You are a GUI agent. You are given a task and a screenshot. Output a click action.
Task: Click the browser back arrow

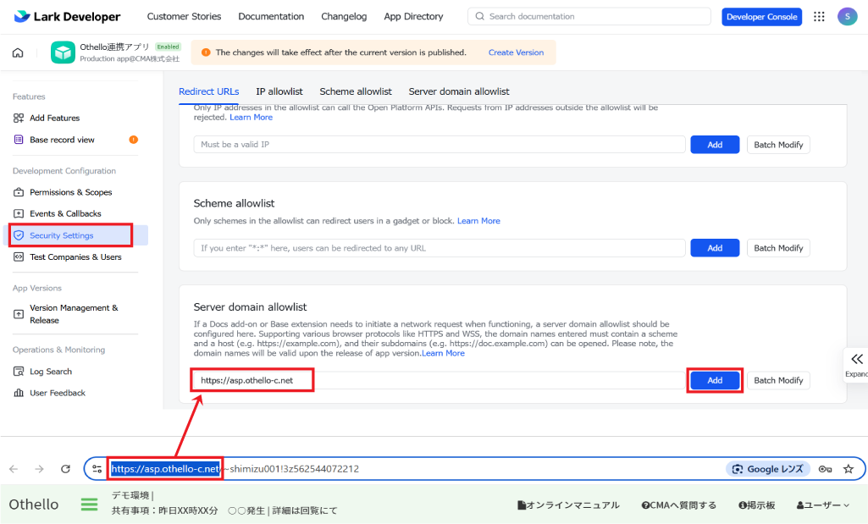point(14,469)
